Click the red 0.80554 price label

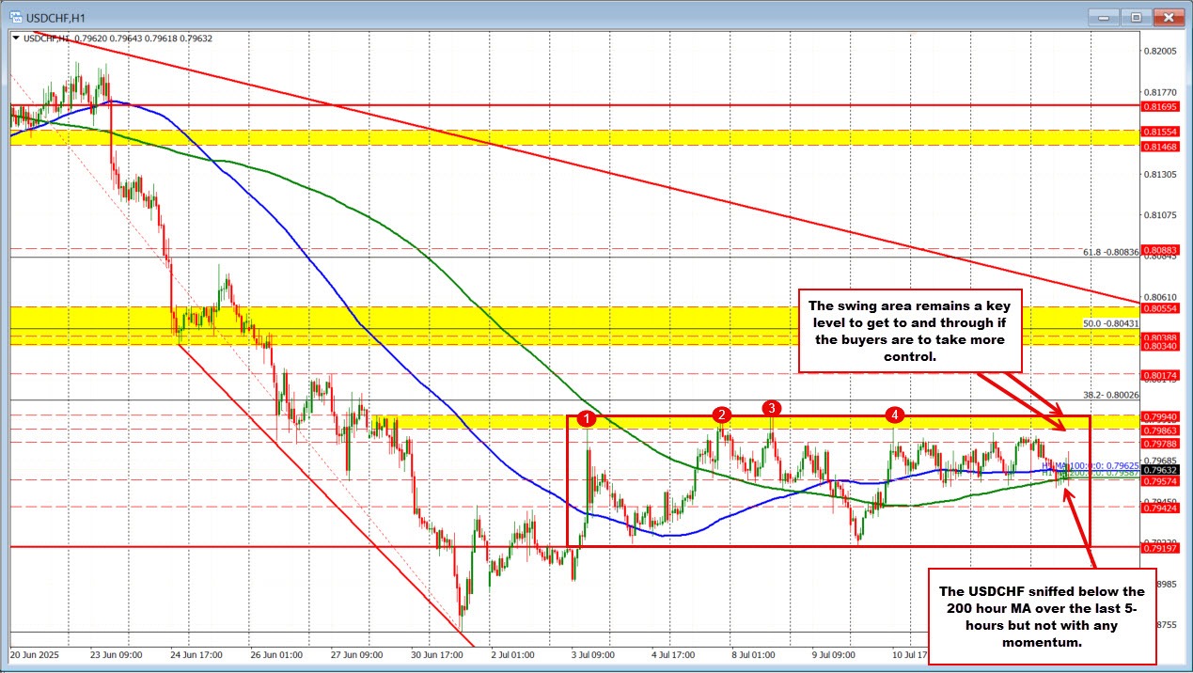click(1158, 307)
